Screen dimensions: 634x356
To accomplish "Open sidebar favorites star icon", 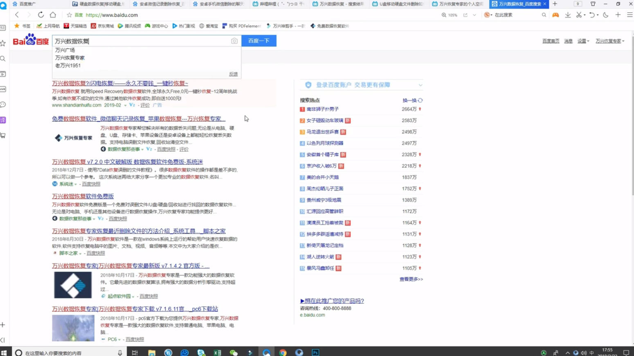I will (x=3, y=43).
